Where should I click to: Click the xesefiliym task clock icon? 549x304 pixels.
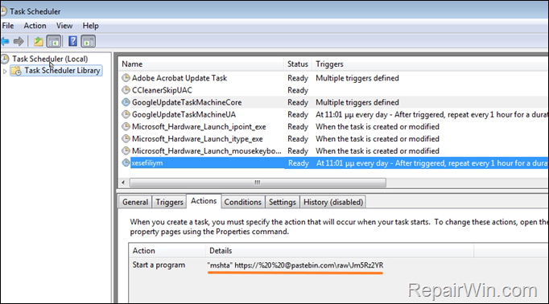coord(126,162)
